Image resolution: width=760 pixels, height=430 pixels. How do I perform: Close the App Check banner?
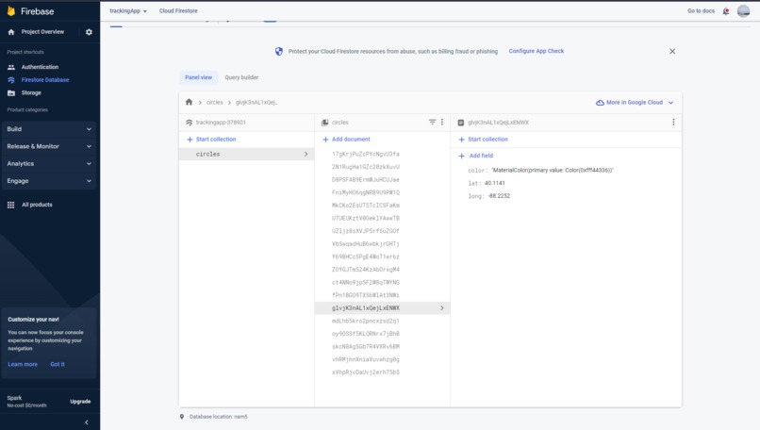pyautogui.click(x=672, y=51)
